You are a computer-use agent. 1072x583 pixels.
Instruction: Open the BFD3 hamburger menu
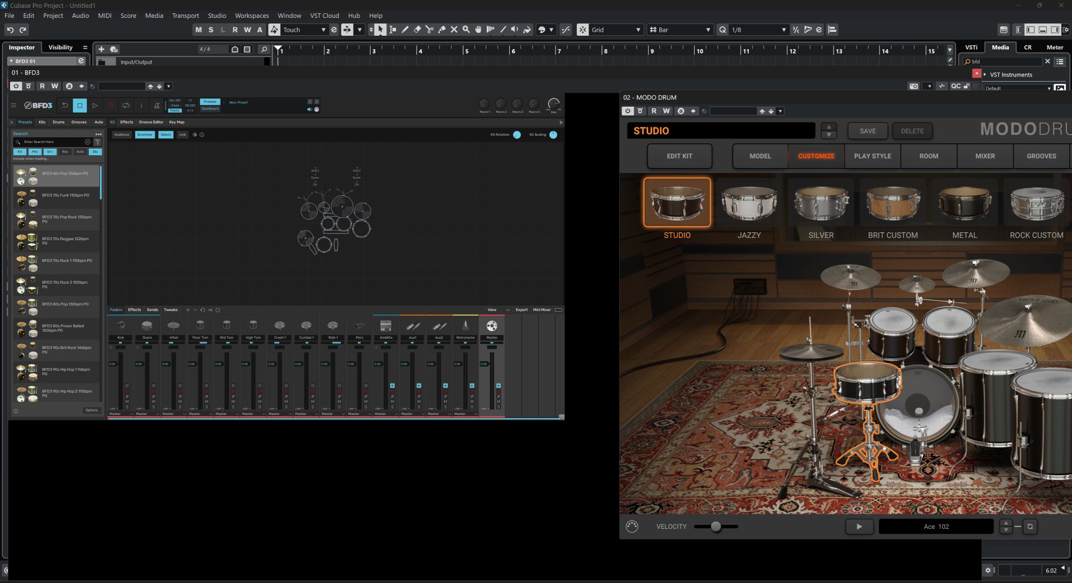pyautogui.click(x=13, y=105)
